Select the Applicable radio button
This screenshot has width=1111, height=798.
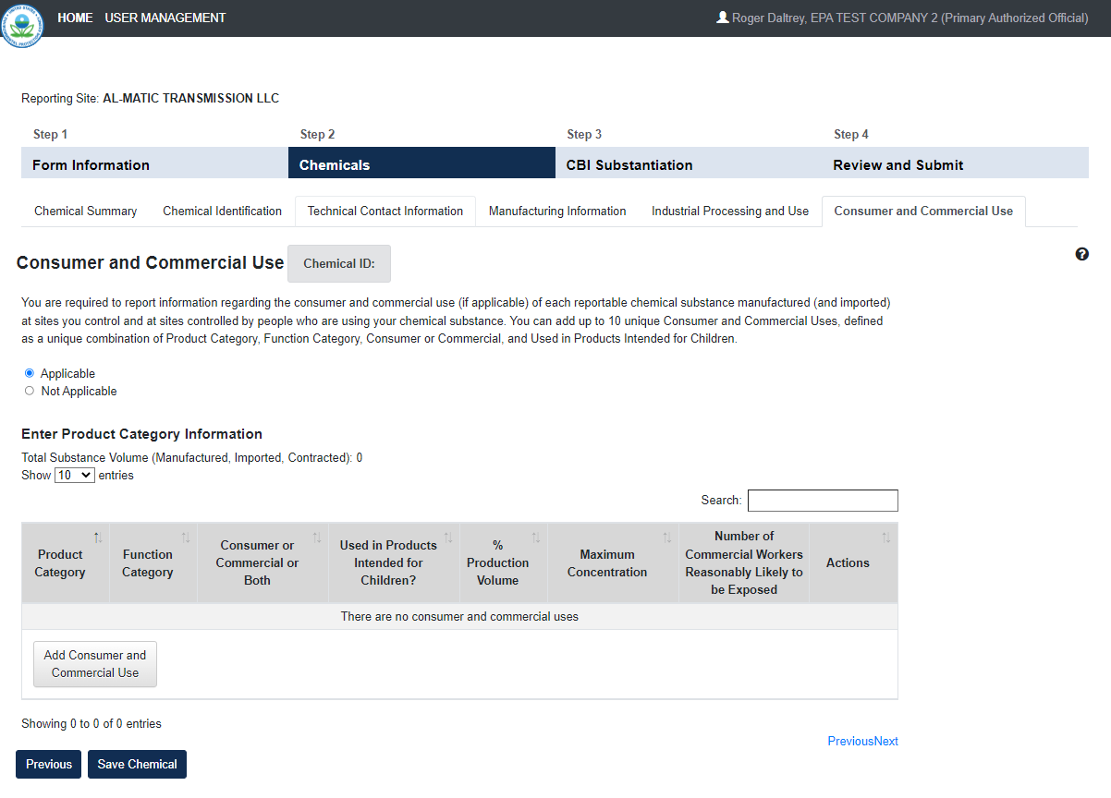30,373
